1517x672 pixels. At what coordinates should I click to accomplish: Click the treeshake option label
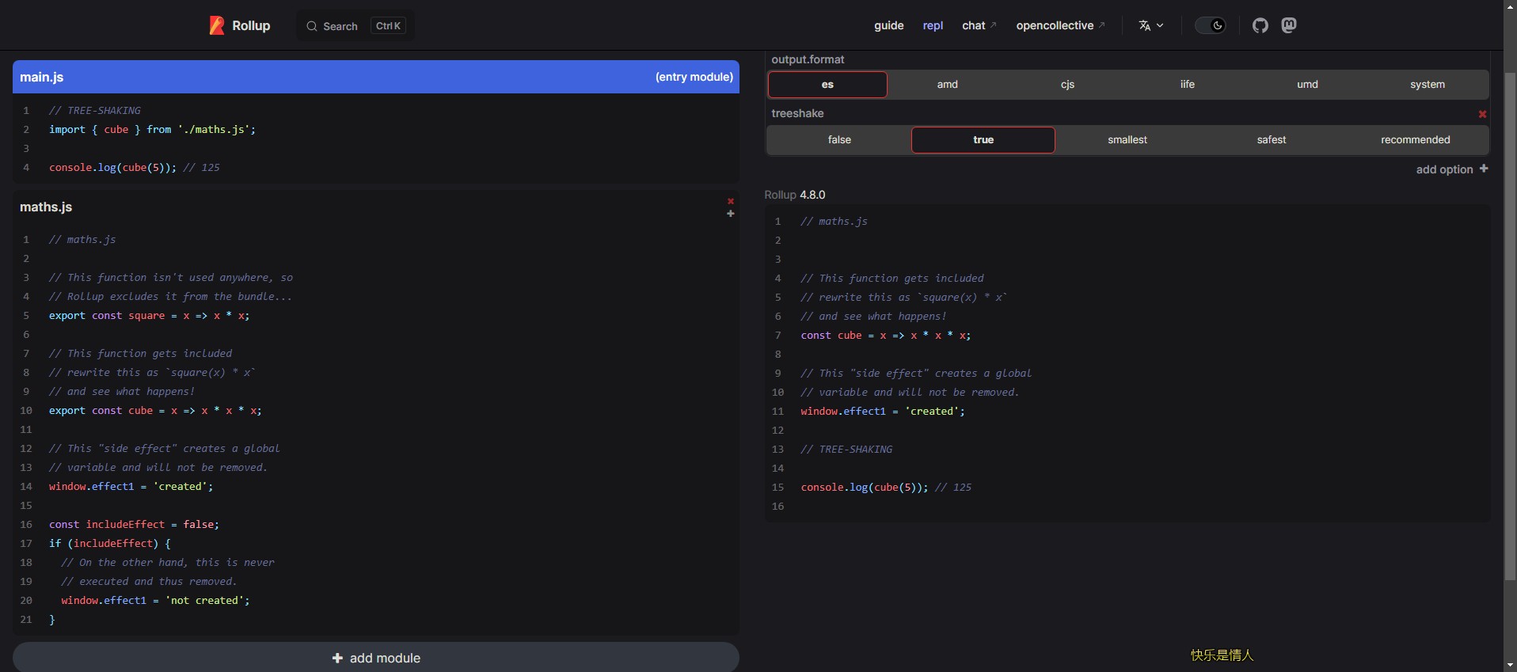797,113
